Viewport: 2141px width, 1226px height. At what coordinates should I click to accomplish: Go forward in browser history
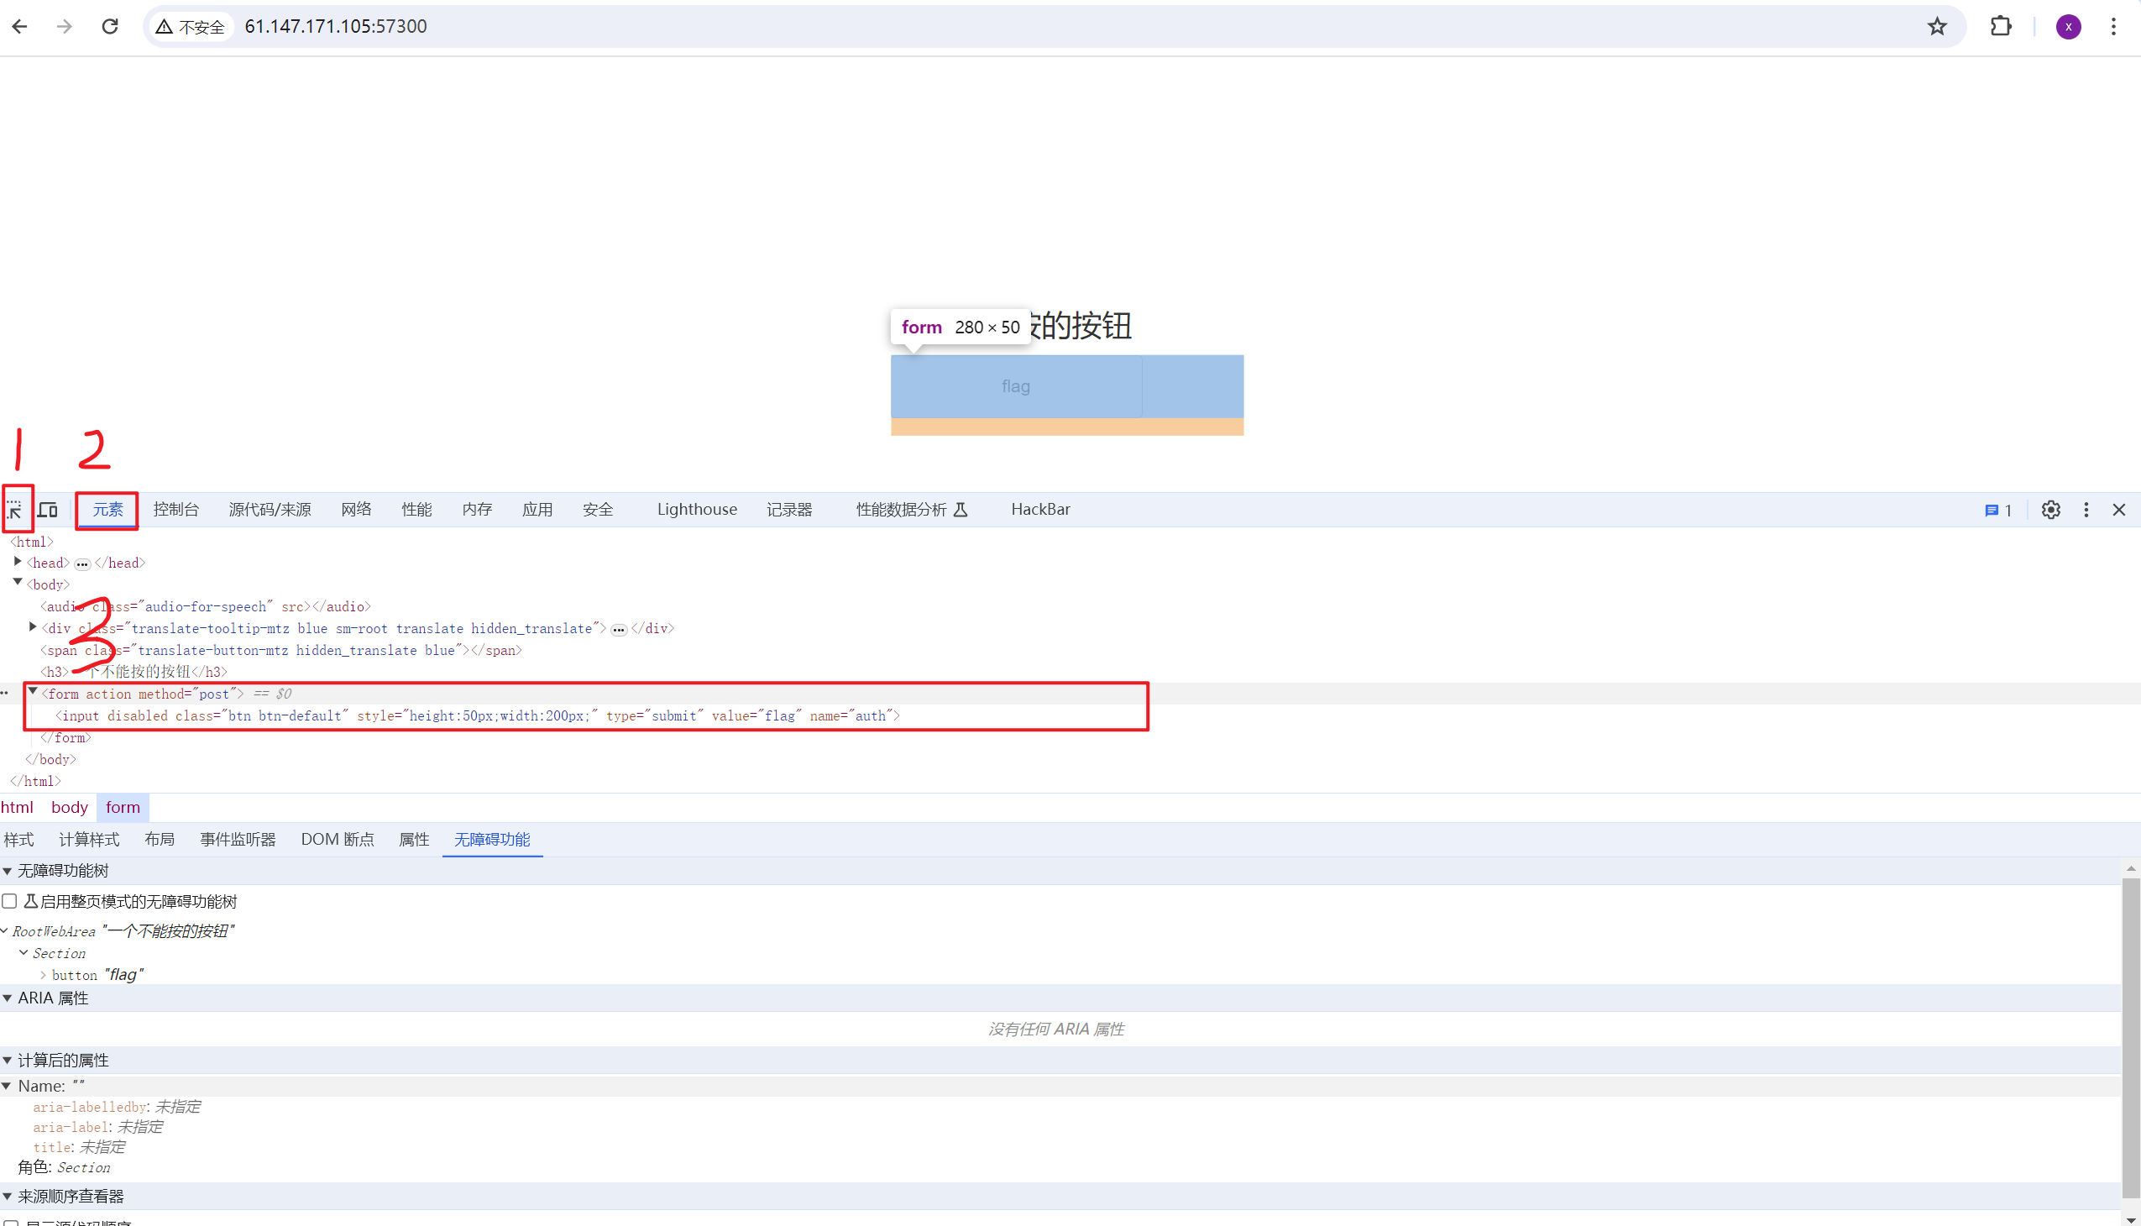pos(65,26)
